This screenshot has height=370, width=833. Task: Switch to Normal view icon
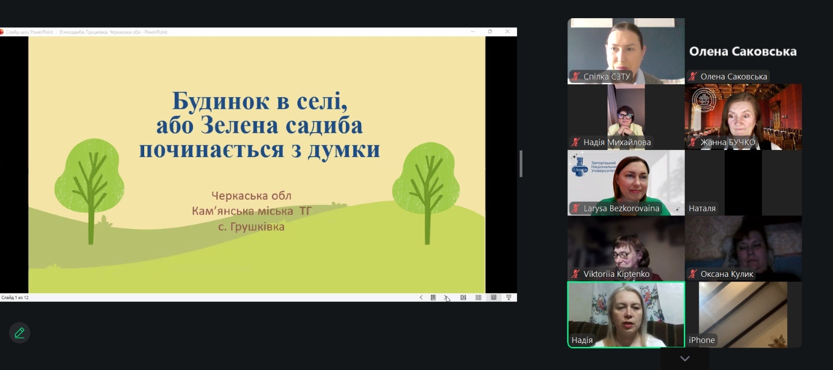pyautogui.click(x=463, y=298)
